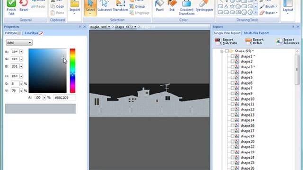
Task: Check the box next to shape 9
Action: pos(232,93)
